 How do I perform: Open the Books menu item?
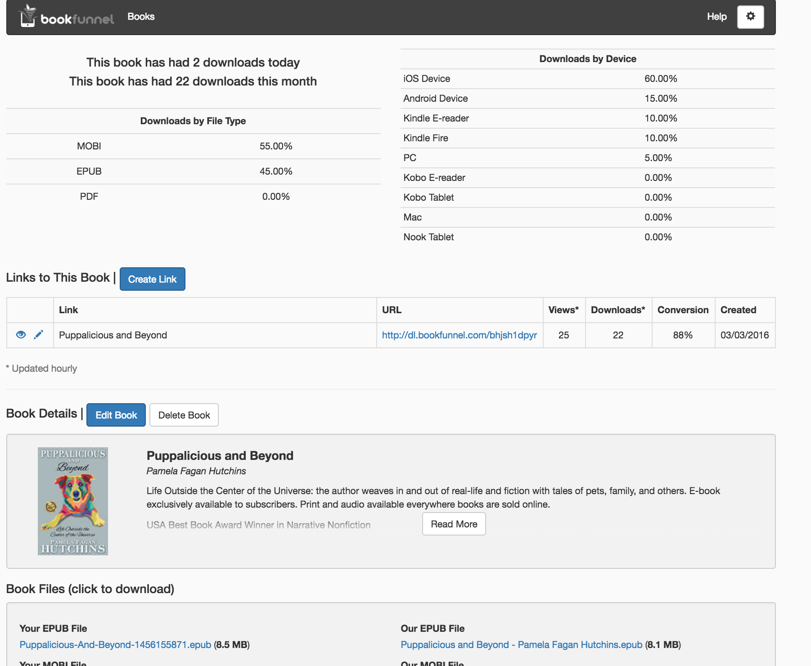(x=141, y=17)
